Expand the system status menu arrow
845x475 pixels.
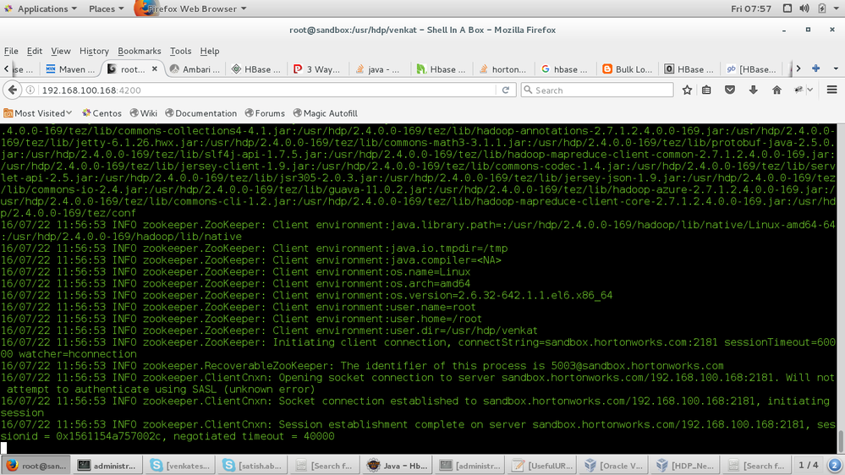click(x=837, y=8)
